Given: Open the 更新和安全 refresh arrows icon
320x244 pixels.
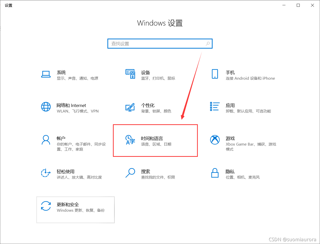Looking at the screenshot, I should click(x=46, y=206).
